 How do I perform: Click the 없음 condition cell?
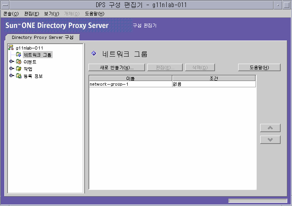[x=214, y=84]
